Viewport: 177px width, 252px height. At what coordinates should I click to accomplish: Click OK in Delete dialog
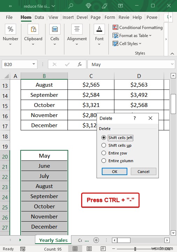(115, 172)
